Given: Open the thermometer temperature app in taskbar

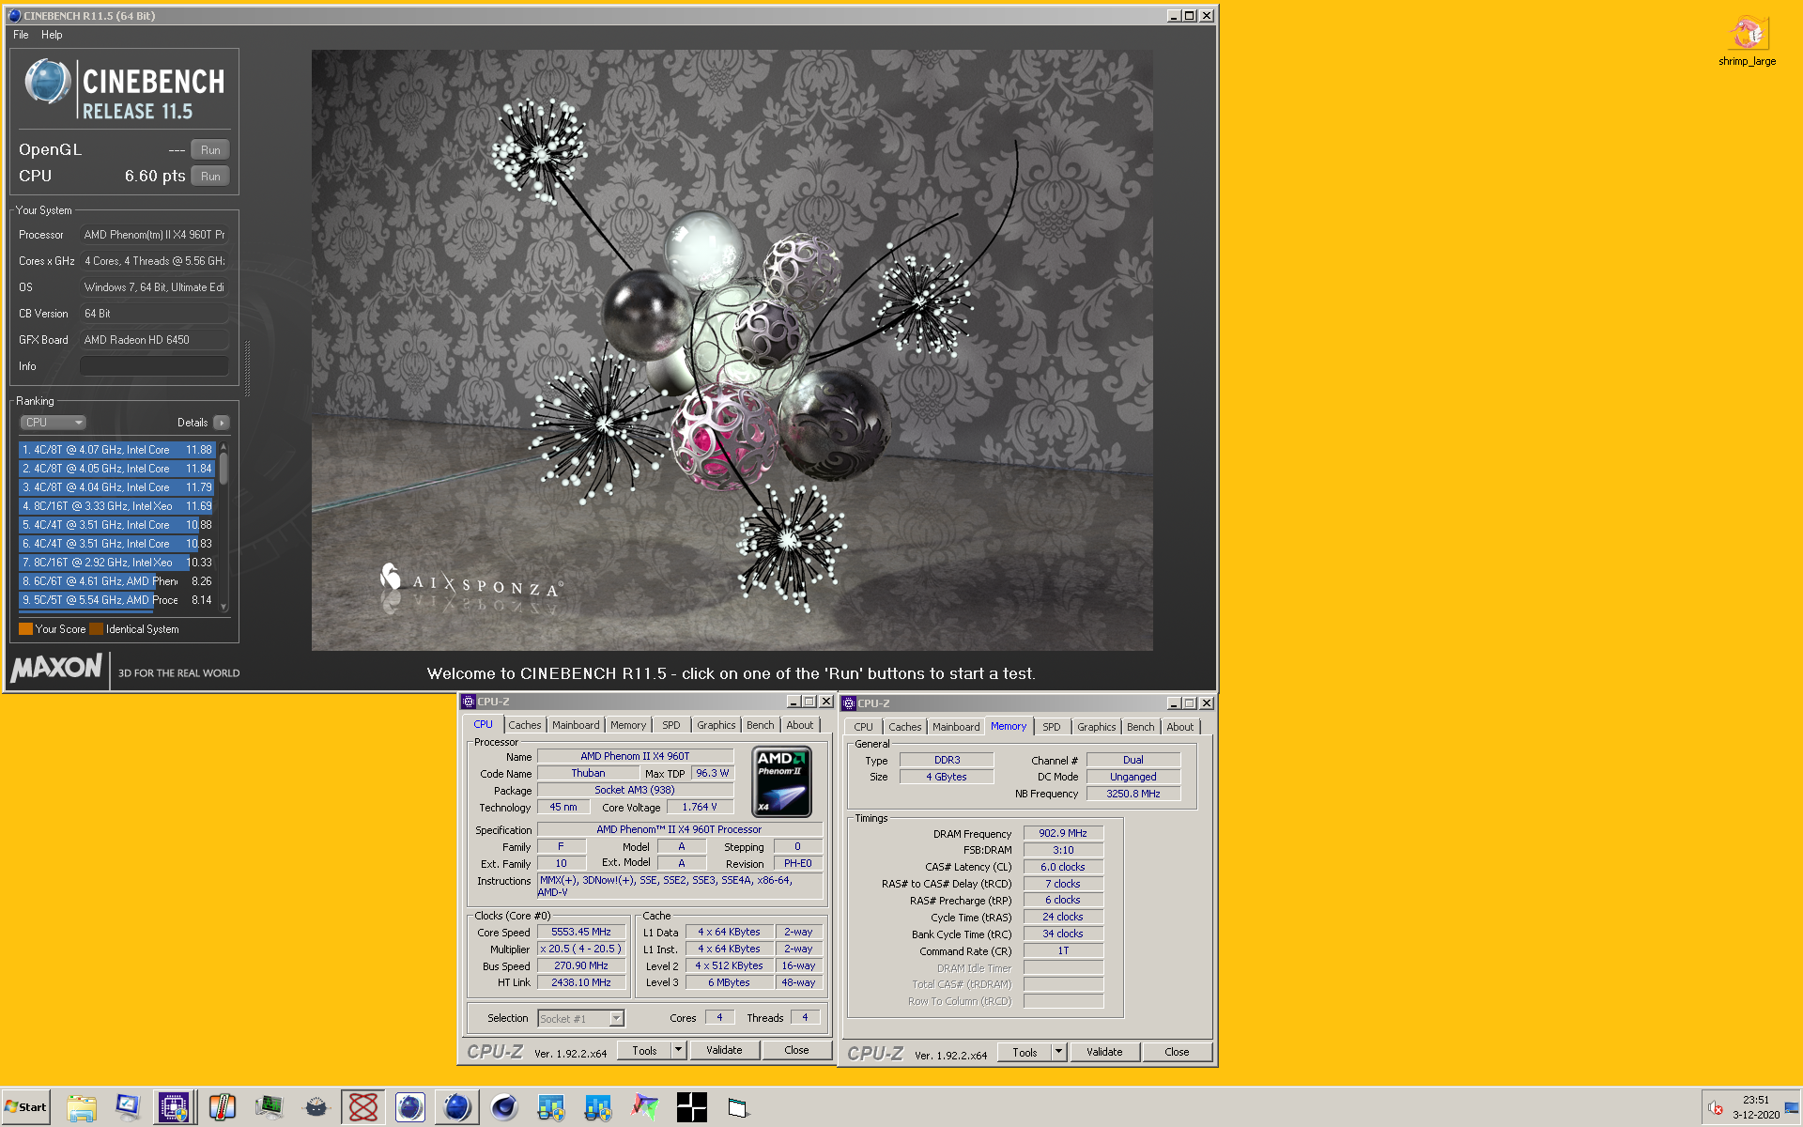Looking at the screenshot, I should click(x=222, y=1107).
